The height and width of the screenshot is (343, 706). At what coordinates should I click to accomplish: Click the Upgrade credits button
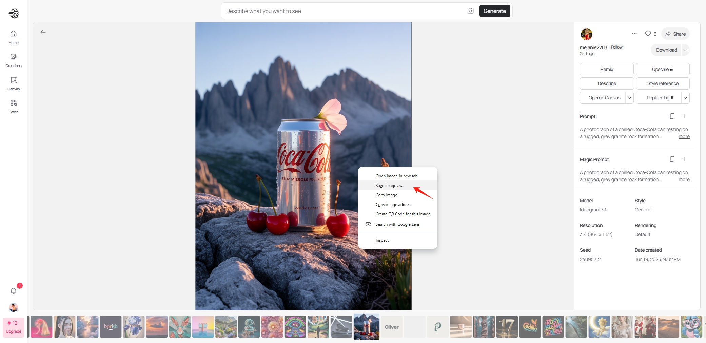click(14, 327)
